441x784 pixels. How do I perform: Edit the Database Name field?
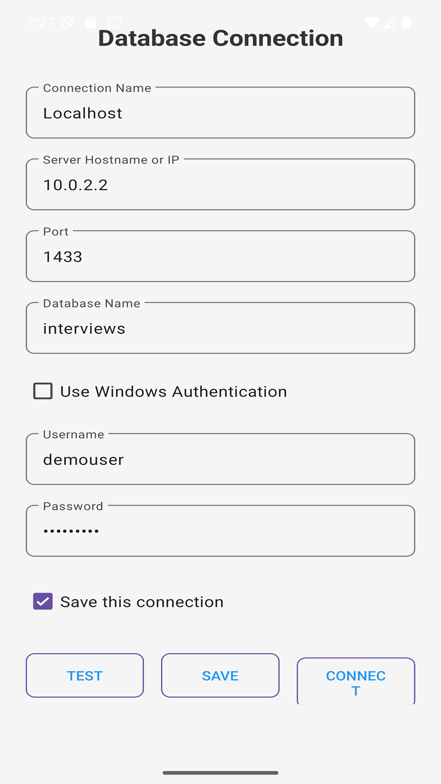tap(220, 329)
